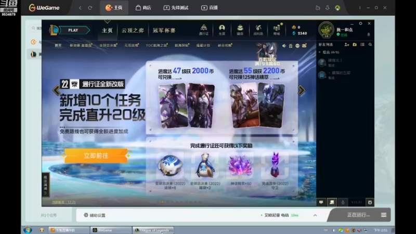The image size is (416, 234).
Task: Click the highlighted window icon beside chat bubble
Action: [332, 202]
